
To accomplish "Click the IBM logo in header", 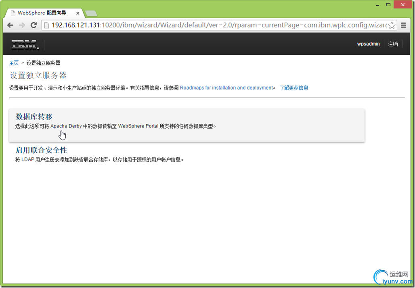I will [x=25, y=44].
